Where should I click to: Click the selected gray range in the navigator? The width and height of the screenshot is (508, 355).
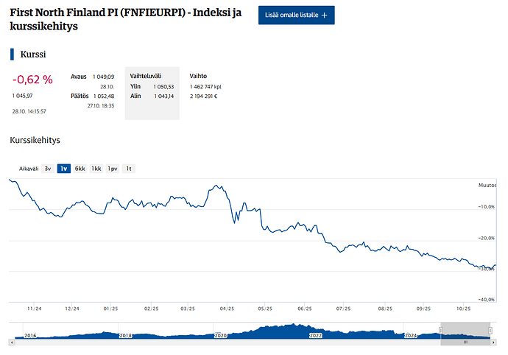click(x=465, y=331)
